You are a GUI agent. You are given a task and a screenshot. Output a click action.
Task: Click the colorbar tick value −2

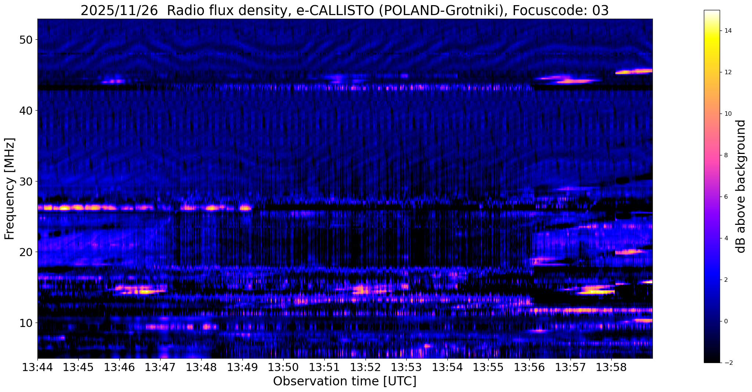[728, 363]
